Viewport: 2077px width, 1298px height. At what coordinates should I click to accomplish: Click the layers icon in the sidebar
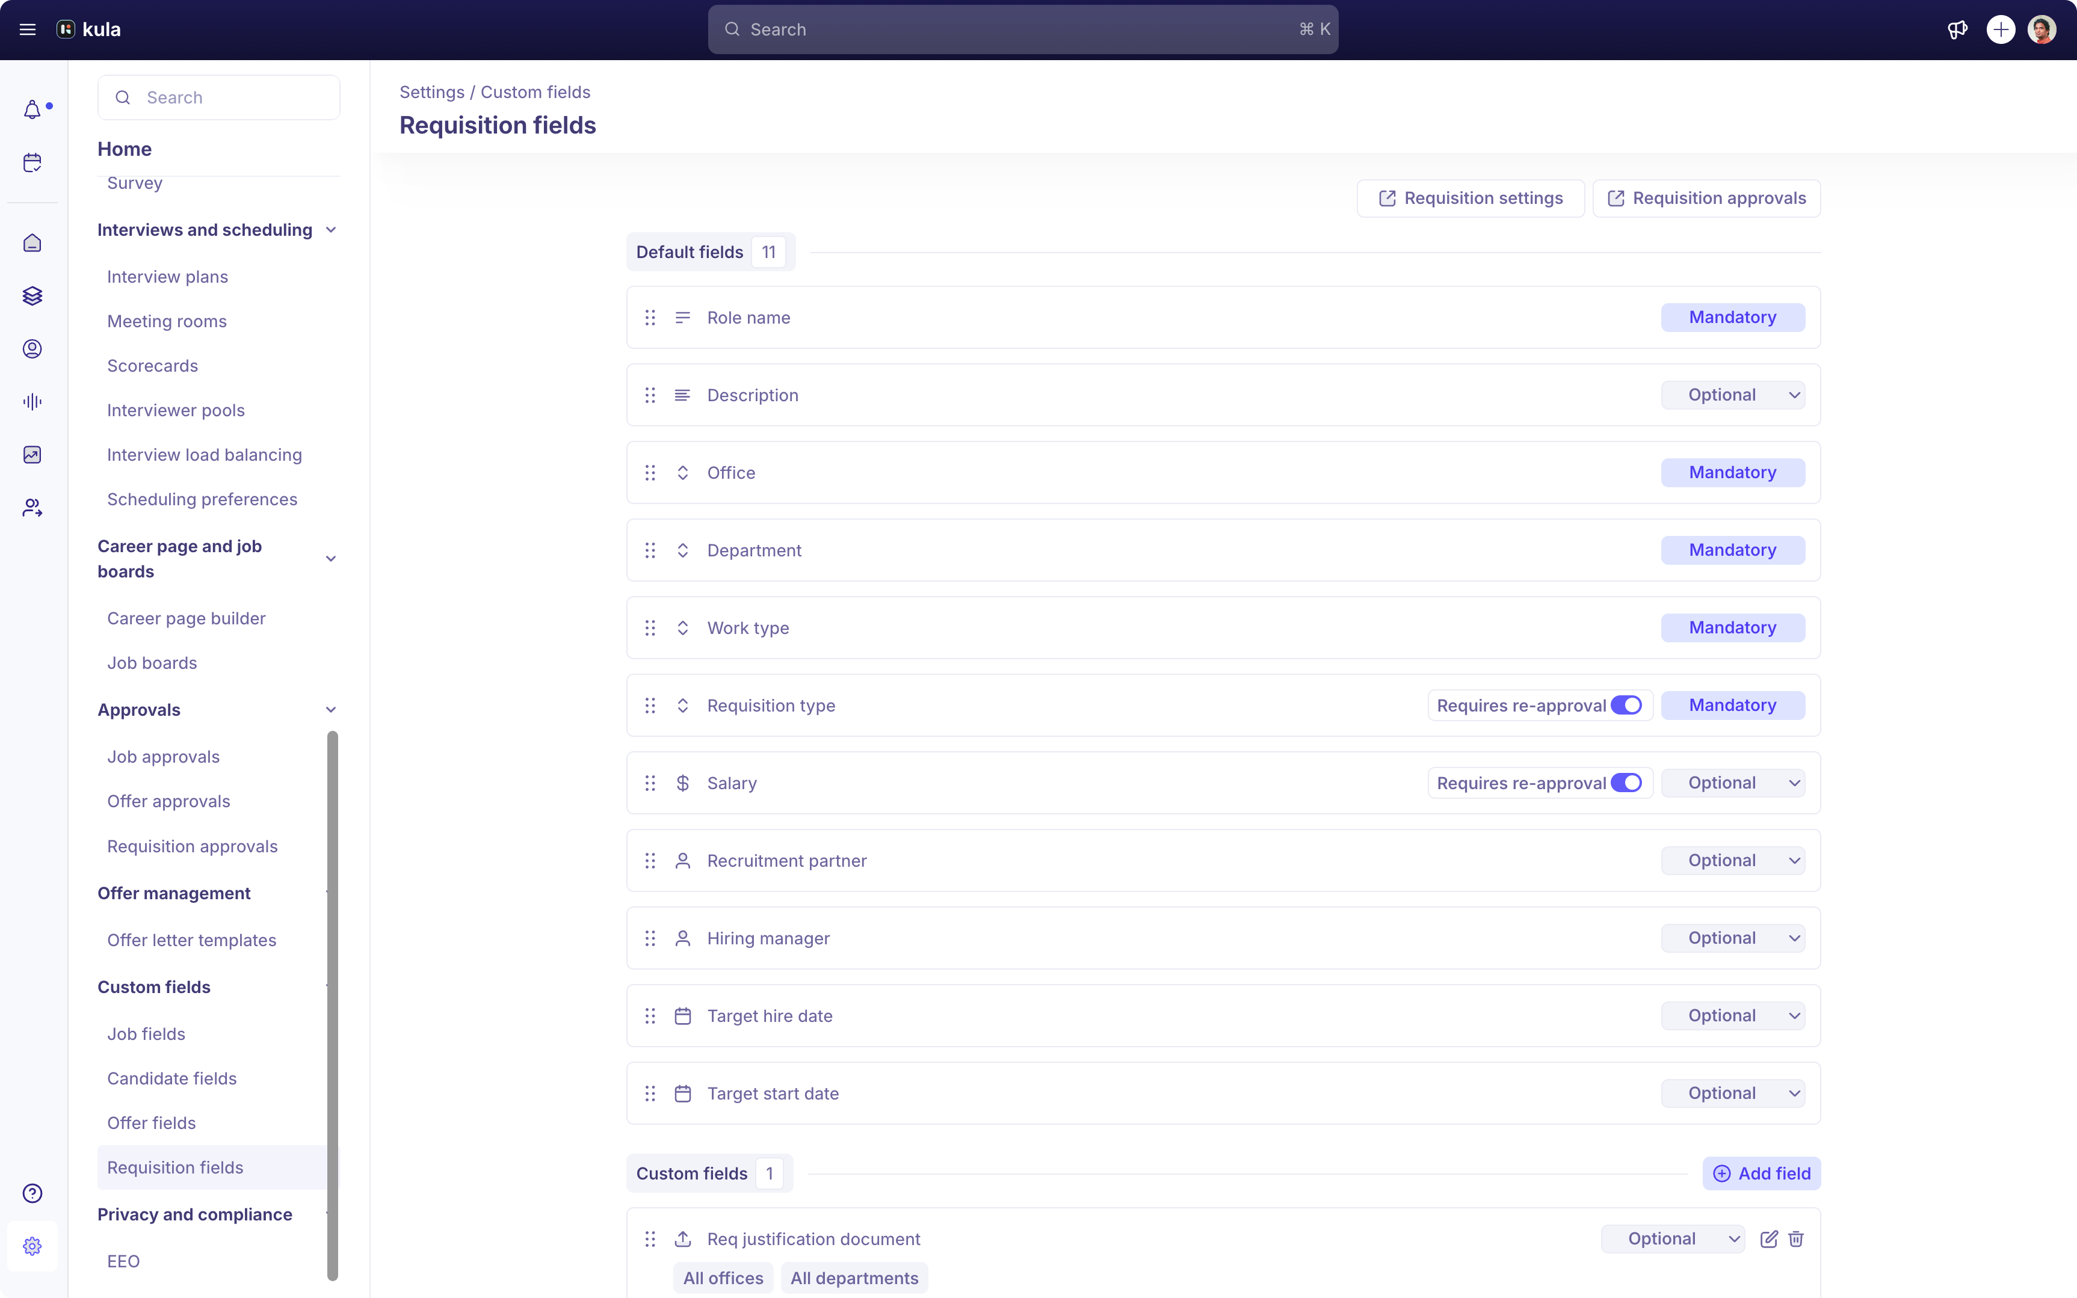(x=32, y=295)
